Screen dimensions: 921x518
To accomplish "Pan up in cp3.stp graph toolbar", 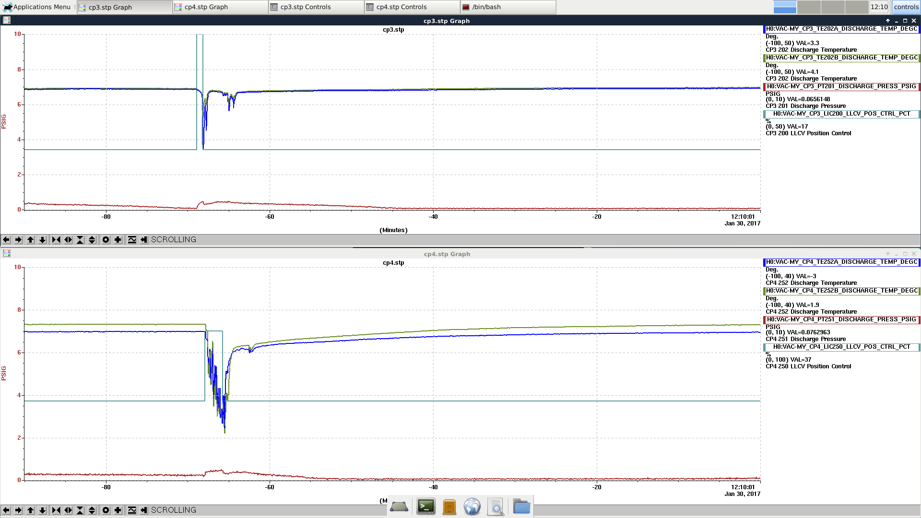I will pos(30,240).
